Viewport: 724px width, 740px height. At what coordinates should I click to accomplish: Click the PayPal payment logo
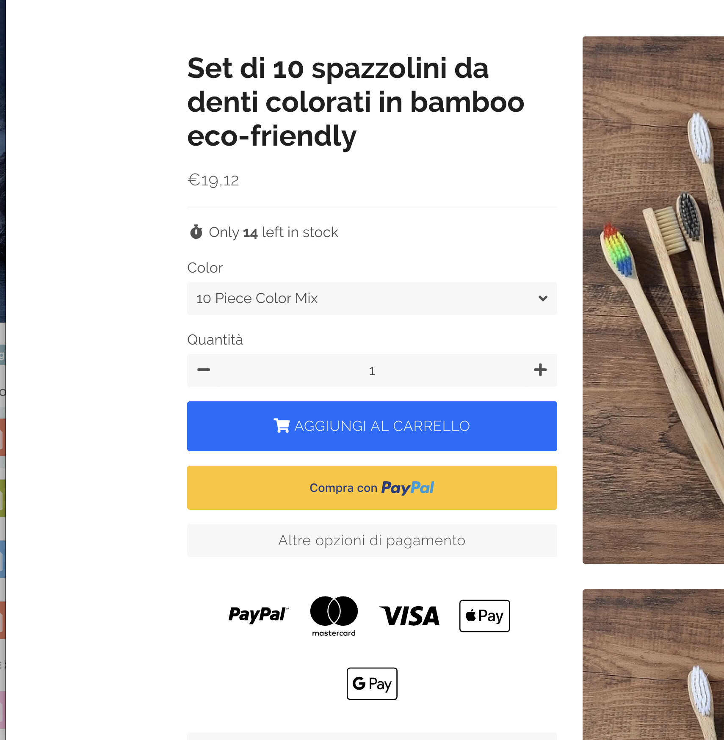pyautogui.click(x=258, y=615)
